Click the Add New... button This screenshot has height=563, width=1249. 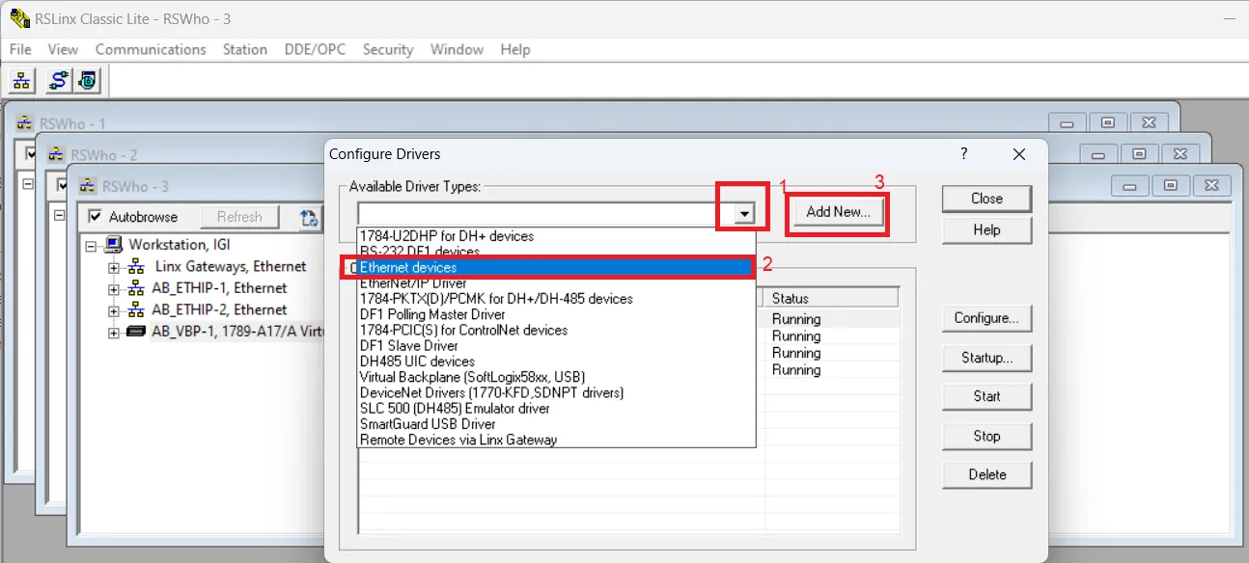[838, 212]
